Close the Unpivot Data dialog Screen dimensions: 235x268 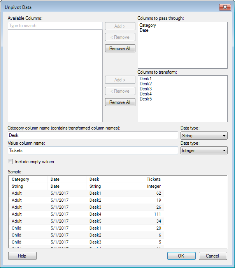pos(224,7)
